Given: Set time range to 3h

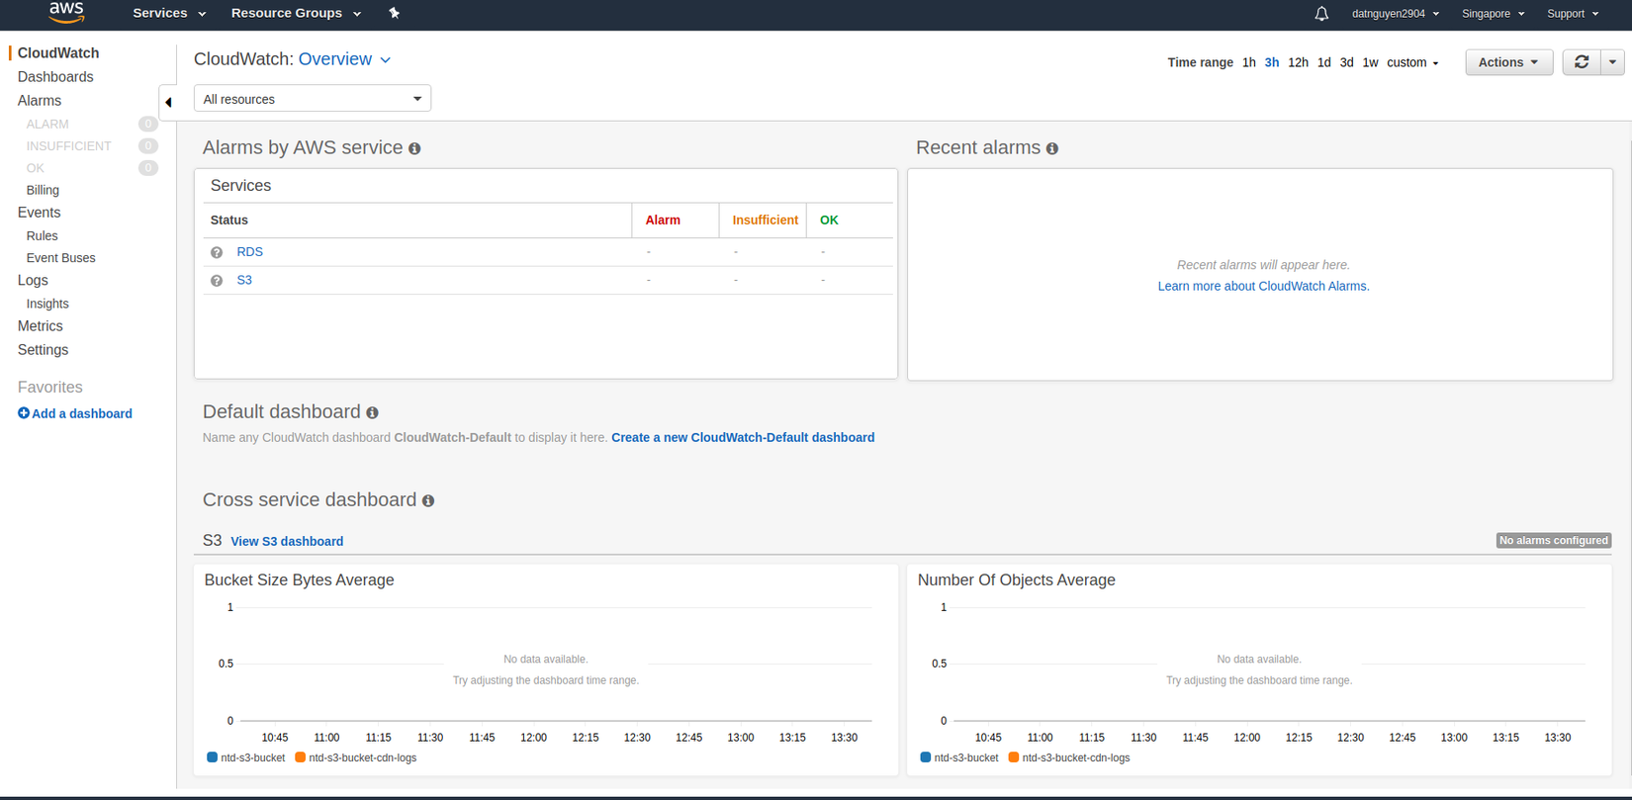Looking at the screenshot, I should pos(1272,62).
